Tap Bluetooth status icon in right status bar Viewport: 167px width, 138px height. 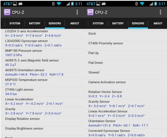136,4
